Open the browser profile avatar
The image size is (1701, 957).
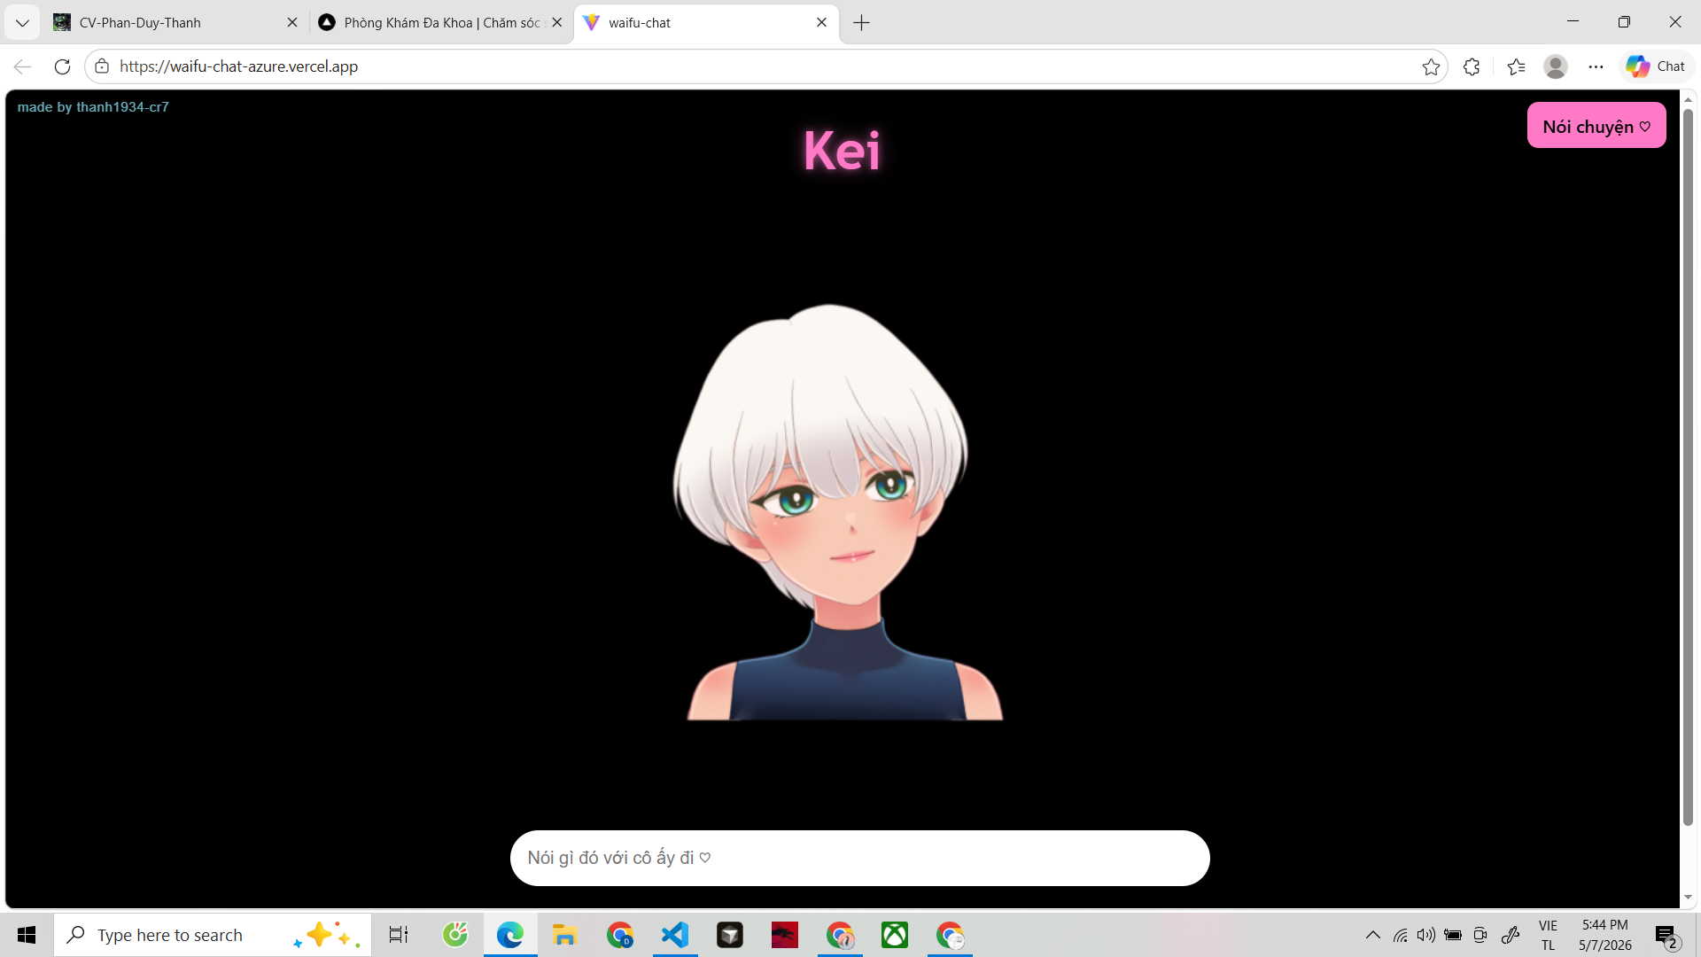(x=1556, y=66)
